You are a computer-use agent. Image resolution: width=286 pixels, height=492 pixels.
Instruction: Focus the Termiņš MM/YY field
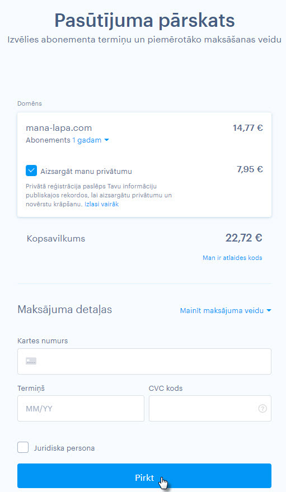click(x=81, y=409)
